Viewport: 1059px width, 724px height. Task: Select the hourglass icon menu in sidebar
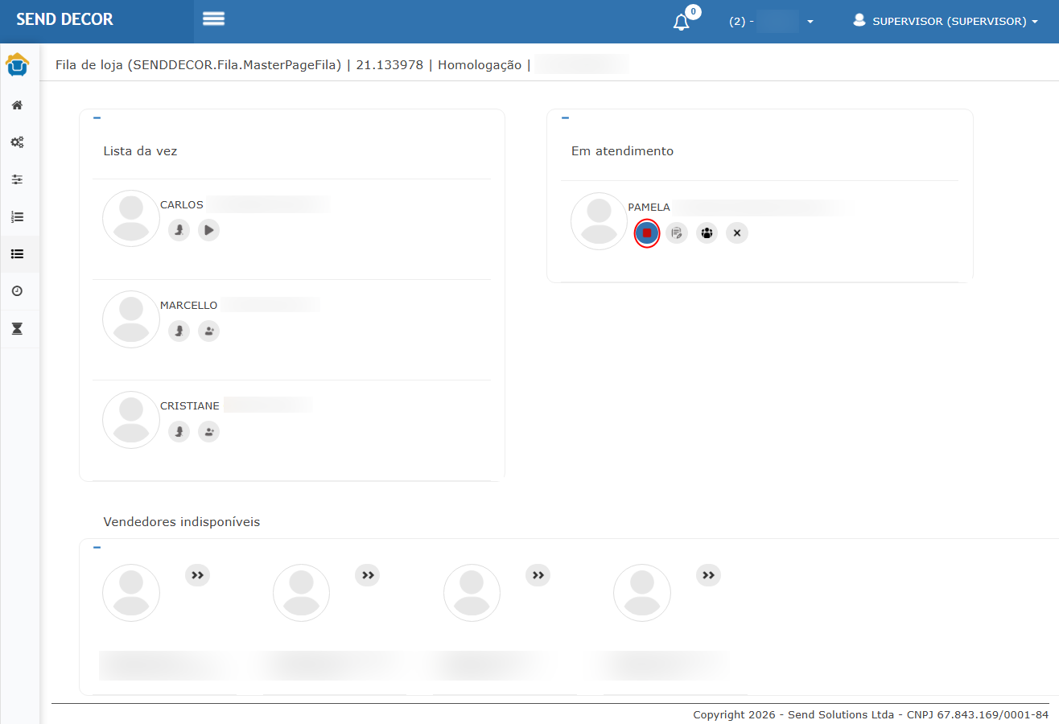pyautogui.click(x=17, y=328)
